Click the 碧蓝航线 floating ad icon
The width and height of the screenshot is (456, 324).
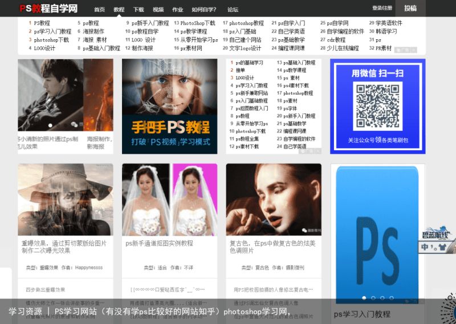click(x=436, y=234)
